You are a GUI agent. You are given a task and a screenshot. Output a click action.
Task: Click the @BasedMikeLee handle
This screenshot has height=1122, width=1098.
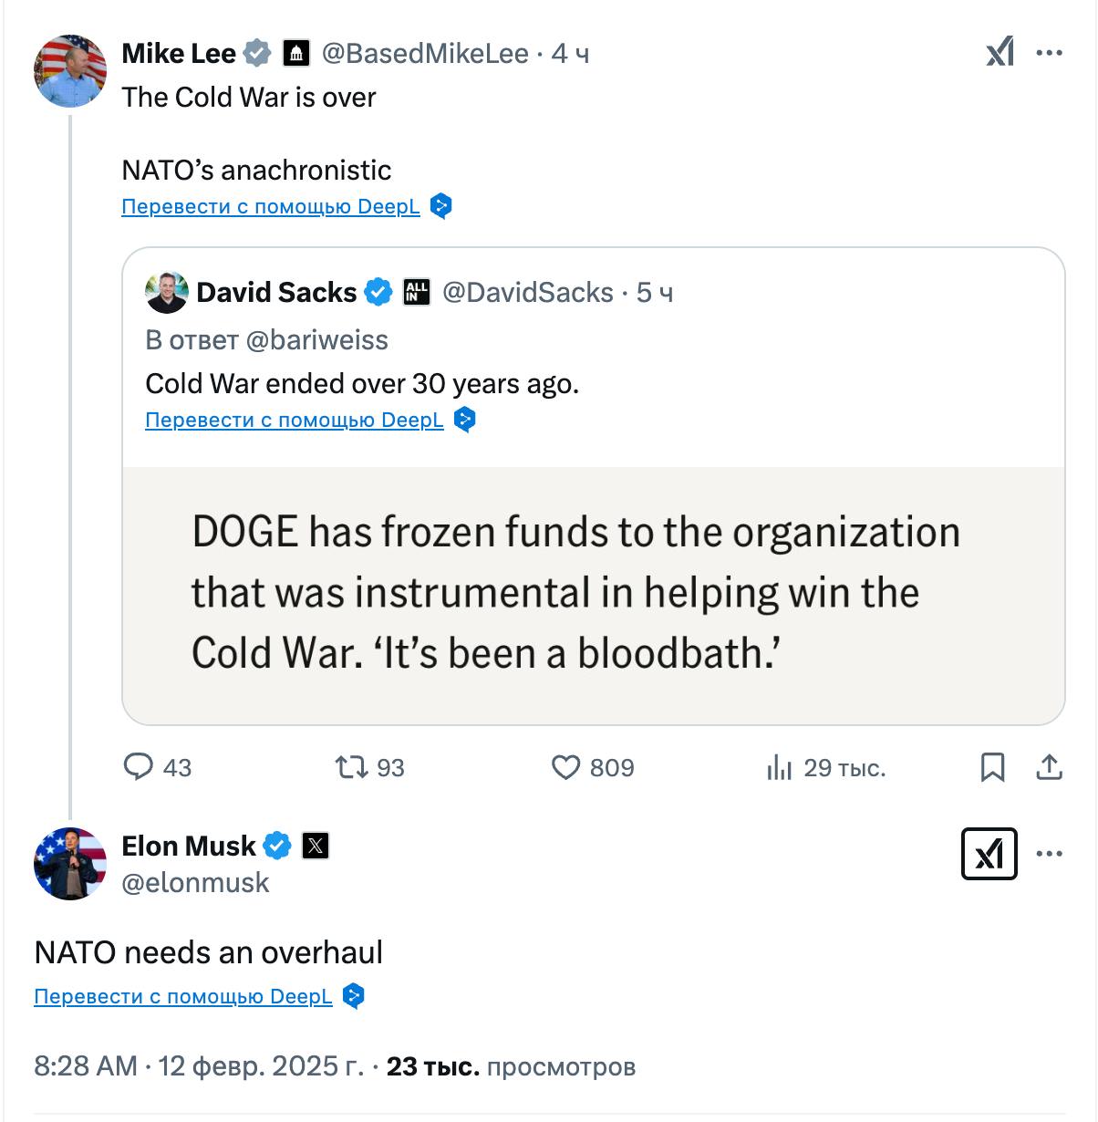click(x=425, y=54)
